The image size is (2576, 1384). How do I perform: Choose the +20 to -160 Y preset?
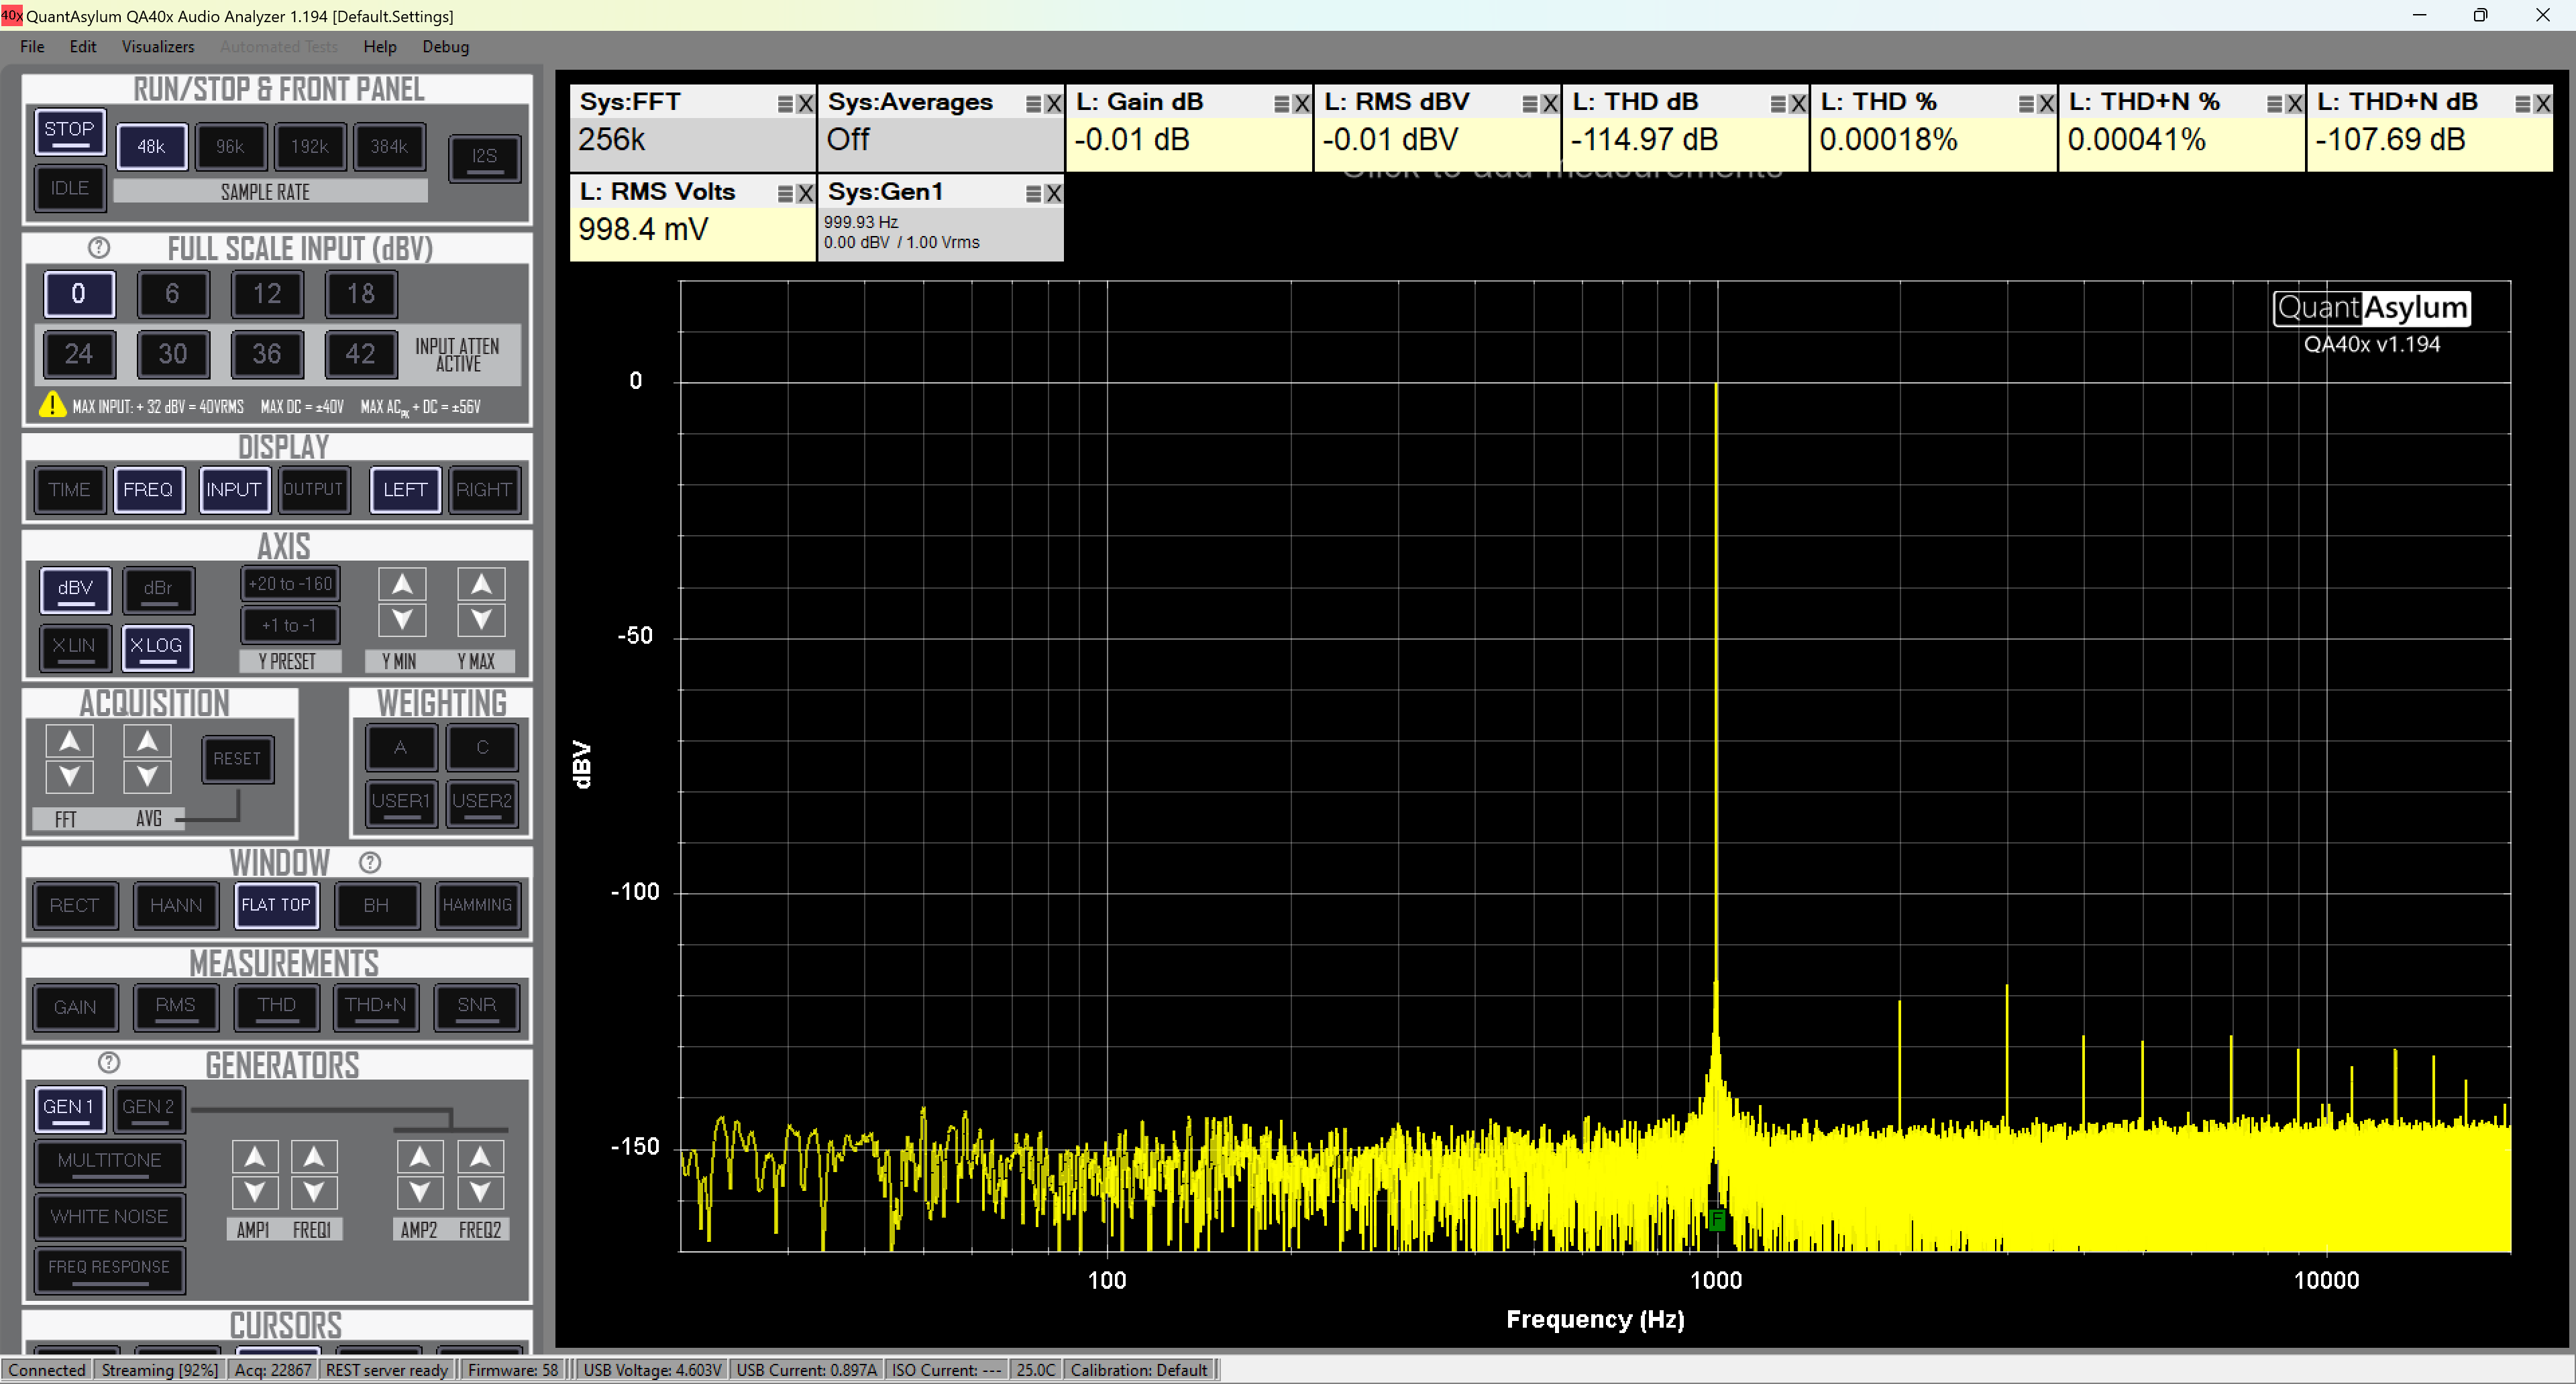coord(290,583)
